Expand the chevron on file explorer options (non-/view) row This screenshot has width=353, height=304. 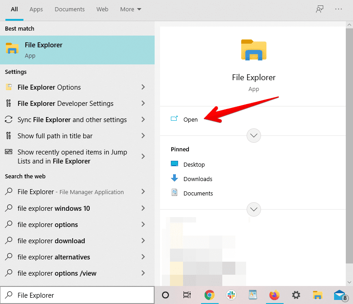click(x=143, y=224)
